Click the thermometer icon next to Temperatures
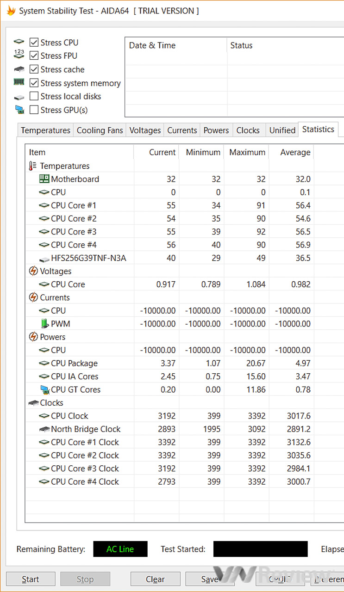 [x=32, y=166]
